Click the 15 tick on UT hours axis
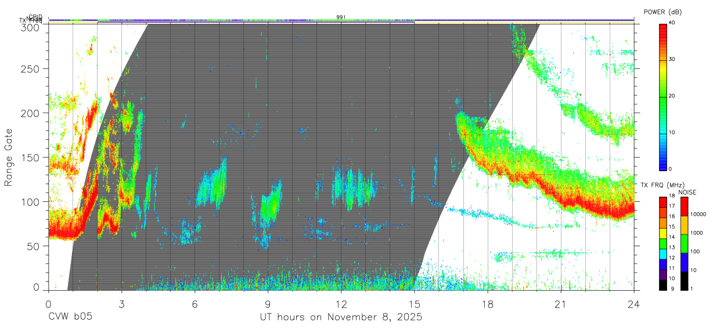 coord(415,303)
